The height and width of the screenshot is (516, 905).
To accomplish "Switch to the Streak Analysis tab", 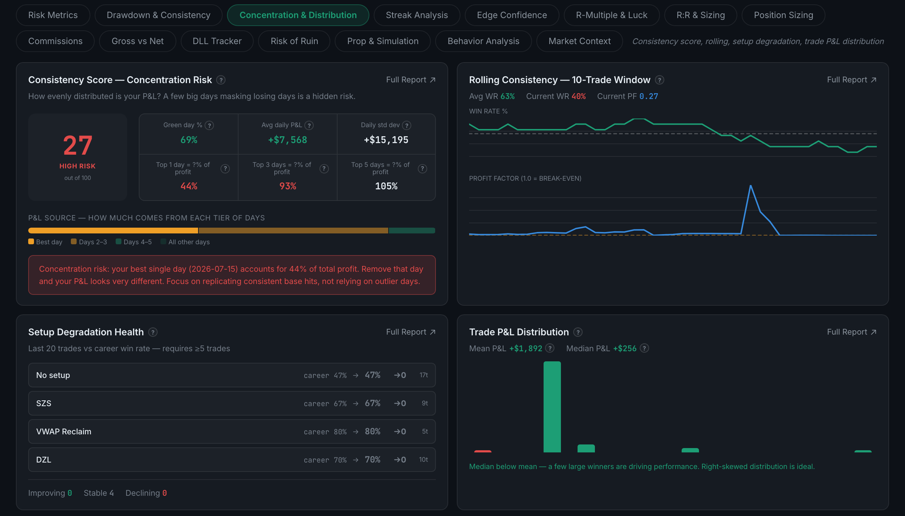I will tap(417, 15).
